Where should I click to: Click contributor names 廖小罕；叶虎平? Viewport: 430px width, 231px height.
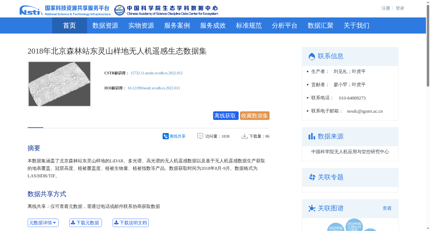pos(349,85)
